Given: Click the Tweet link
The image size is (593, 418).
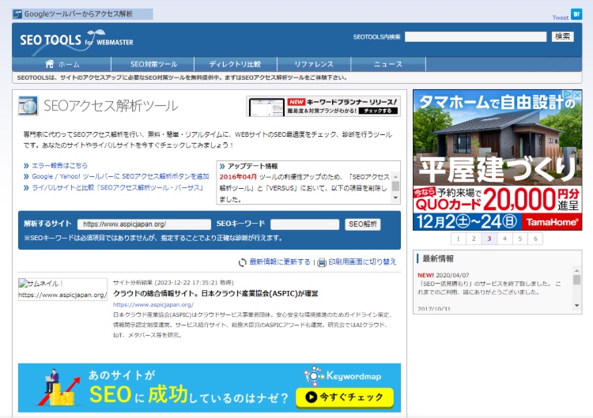Looking at the screenshot, I should click(x=560, y=17).
